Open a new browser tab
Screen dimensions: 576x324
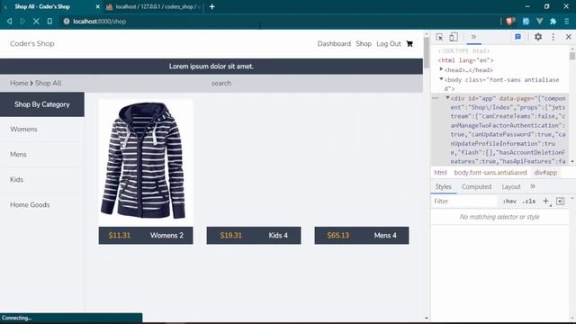click(212, 6)
